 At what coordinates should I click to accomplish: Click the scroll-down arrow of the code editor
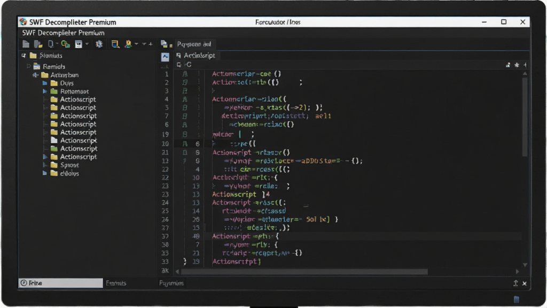[x=525, y=265]
